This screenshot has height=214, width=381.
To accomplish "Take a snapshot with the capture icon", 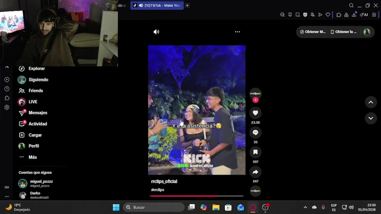I will pyautogui.click(x=298, y=15).
